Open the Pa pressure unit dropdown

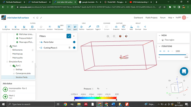102,89
